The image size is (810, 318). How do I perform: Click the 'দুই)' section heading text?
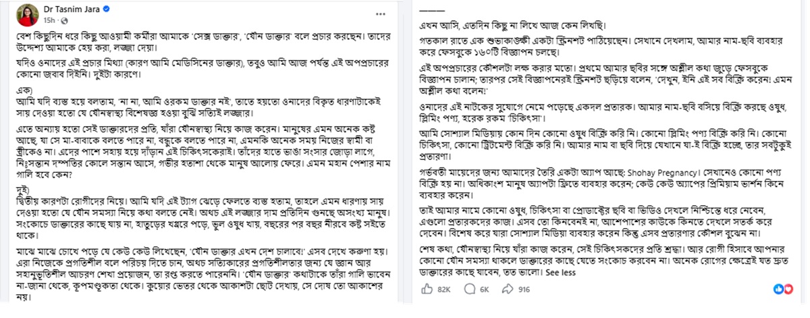[22, 188]
